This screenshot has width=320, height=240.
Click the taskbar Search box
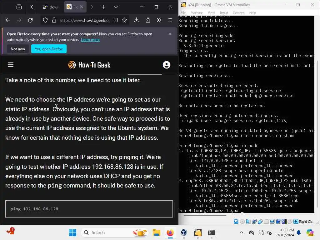(x=114, y=232)
